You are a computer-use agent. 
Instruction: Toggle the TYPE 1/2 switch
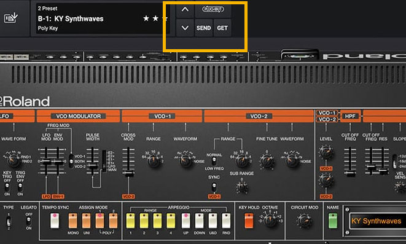coord(8,221)
